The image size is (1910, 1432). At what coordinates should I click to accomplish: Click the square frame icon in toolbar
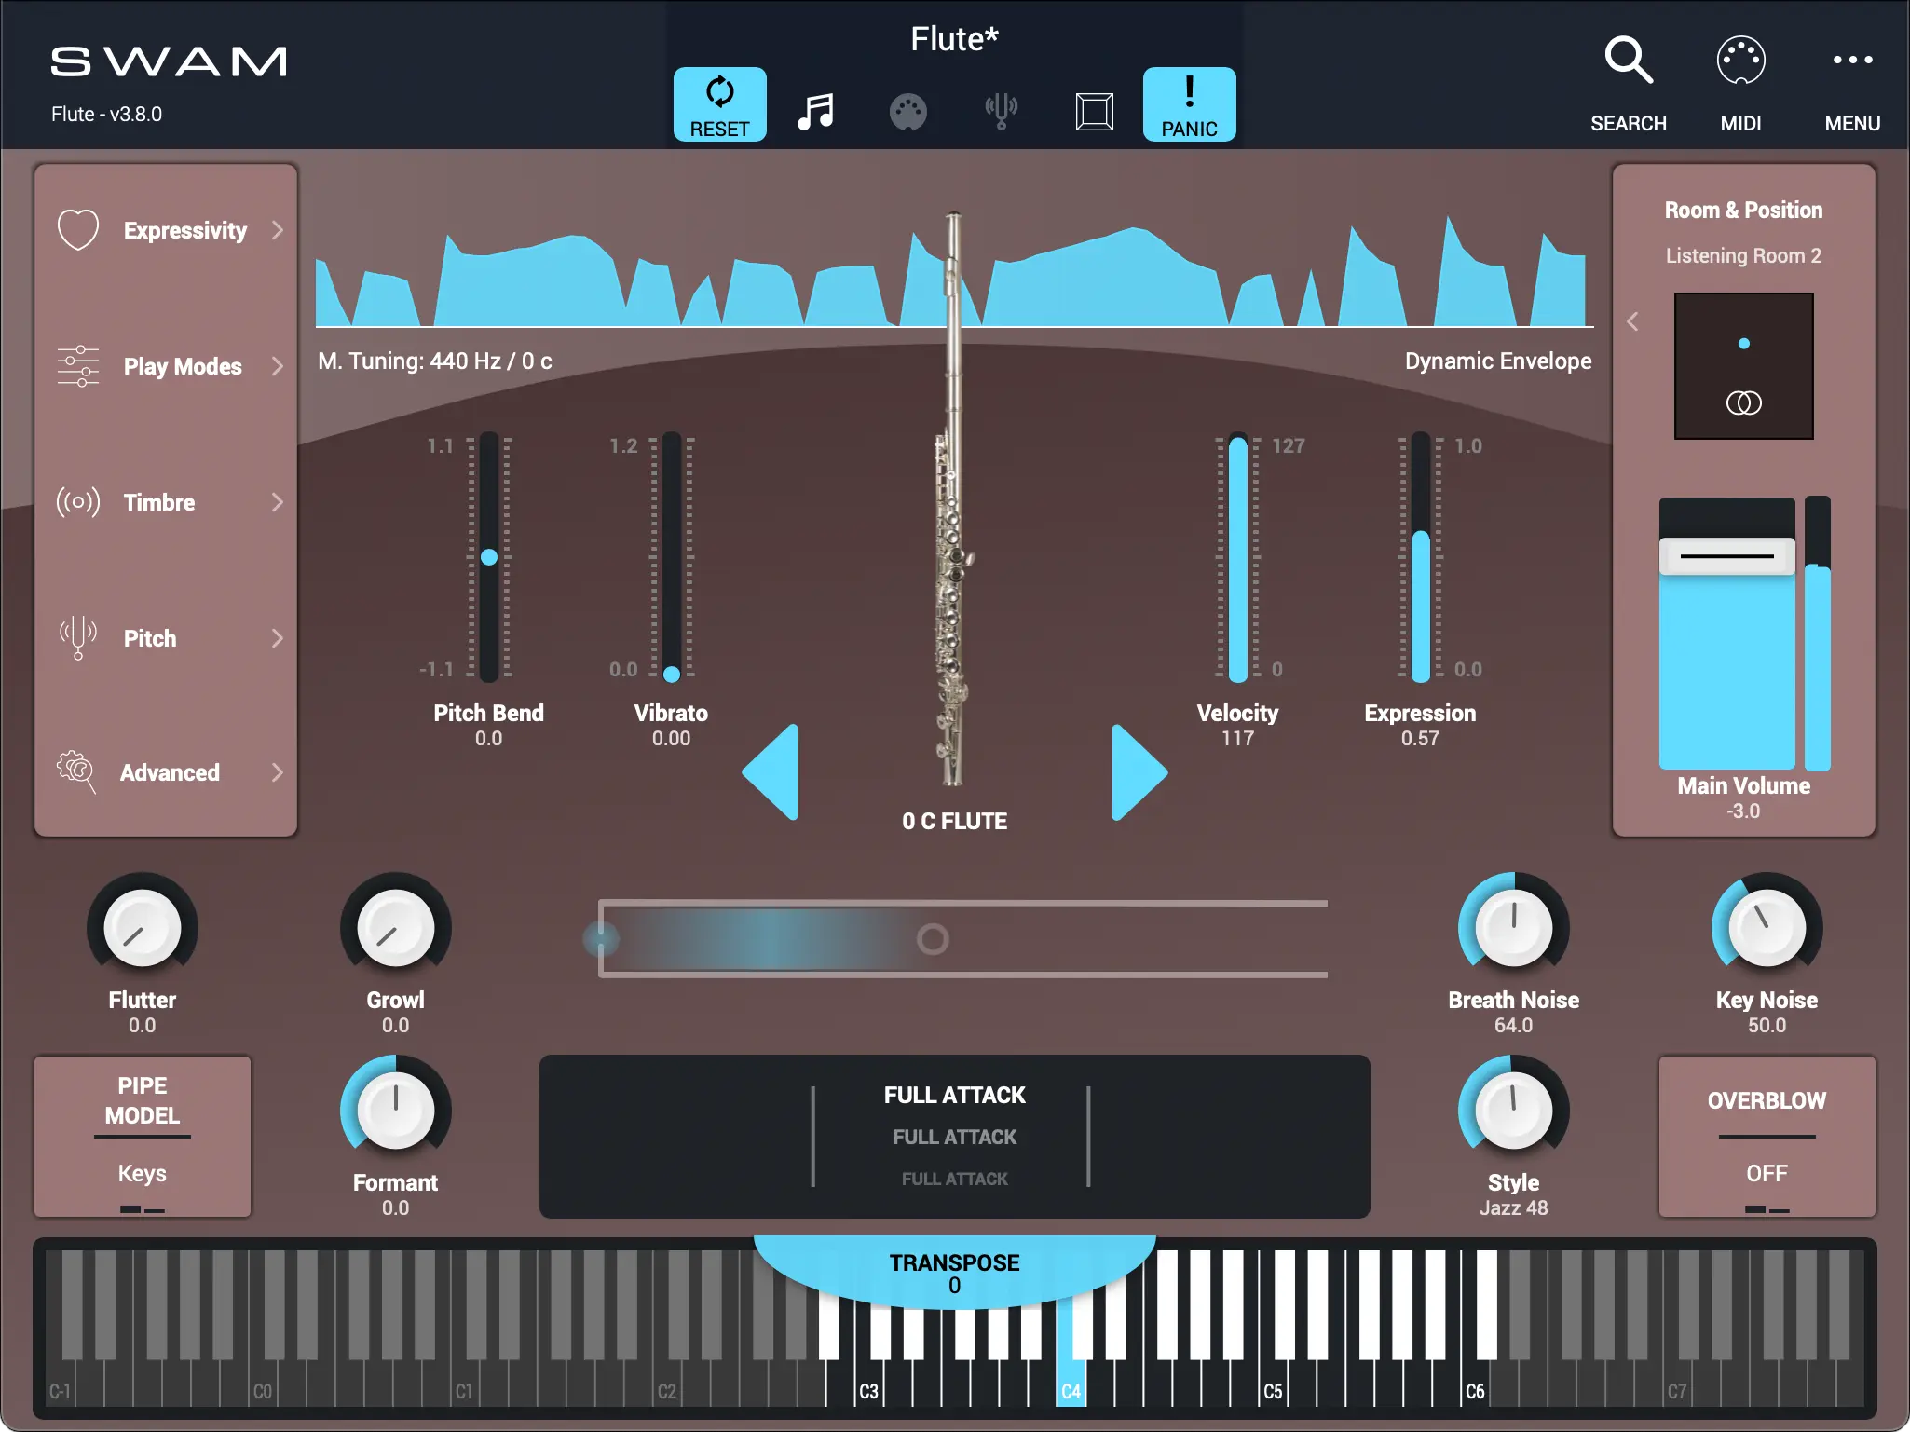(1094, 112)
